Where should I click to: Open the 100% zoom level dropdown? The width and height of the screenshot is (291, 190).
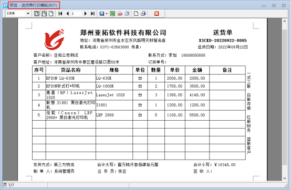pos(28,14)
